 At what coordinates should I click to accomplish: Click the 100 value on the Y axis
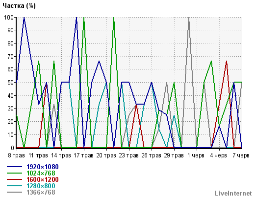point(9,17)
